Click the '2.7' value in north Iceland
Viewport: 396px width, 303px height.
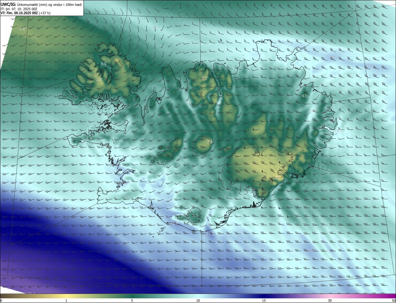204,78
